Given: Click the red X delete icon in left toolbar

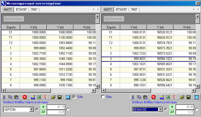Looking at the screenshot, I should (x=24, y=97).
